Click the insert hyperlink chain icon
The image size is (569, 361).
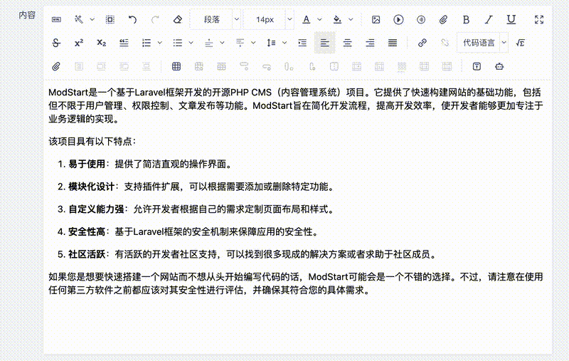click(x=422, y=43)
